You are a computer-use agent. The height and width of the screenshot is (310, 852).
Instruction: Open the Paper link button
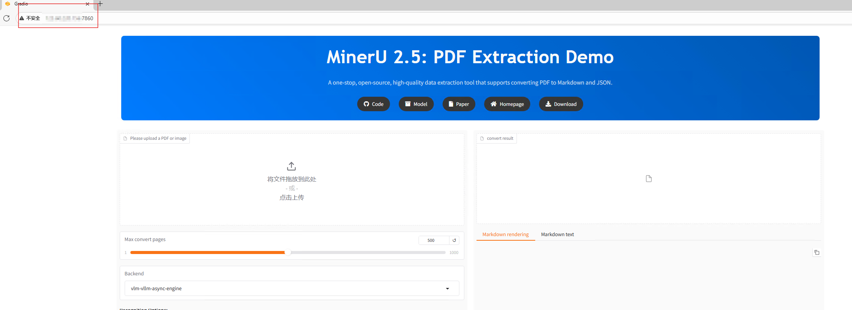point(459,104)
